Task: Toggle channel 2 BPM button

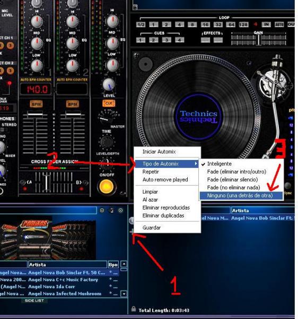Action: click(73, 104)
